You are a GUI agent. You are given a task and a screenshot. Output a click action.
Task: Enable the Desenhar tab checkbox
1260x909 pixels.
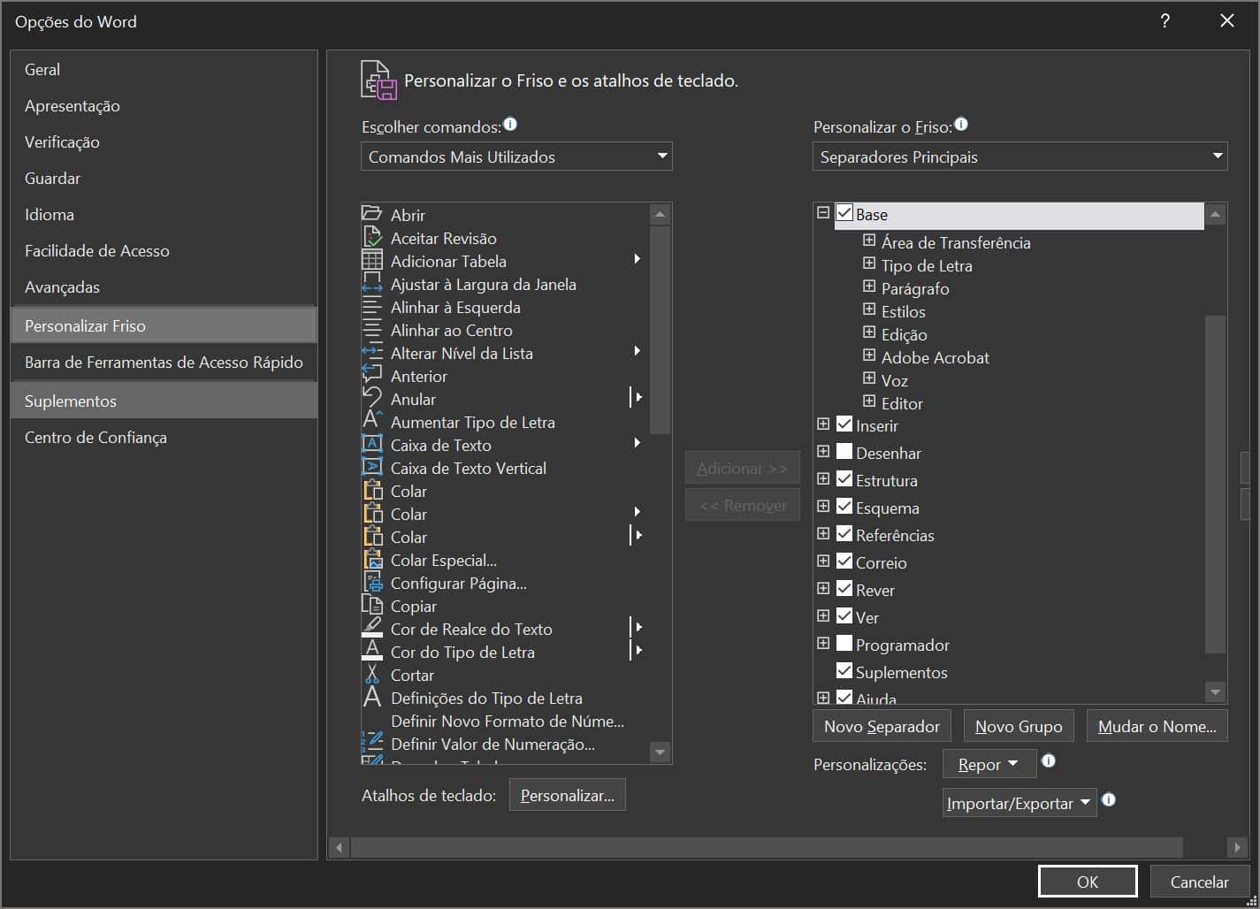tap(844, 452)
